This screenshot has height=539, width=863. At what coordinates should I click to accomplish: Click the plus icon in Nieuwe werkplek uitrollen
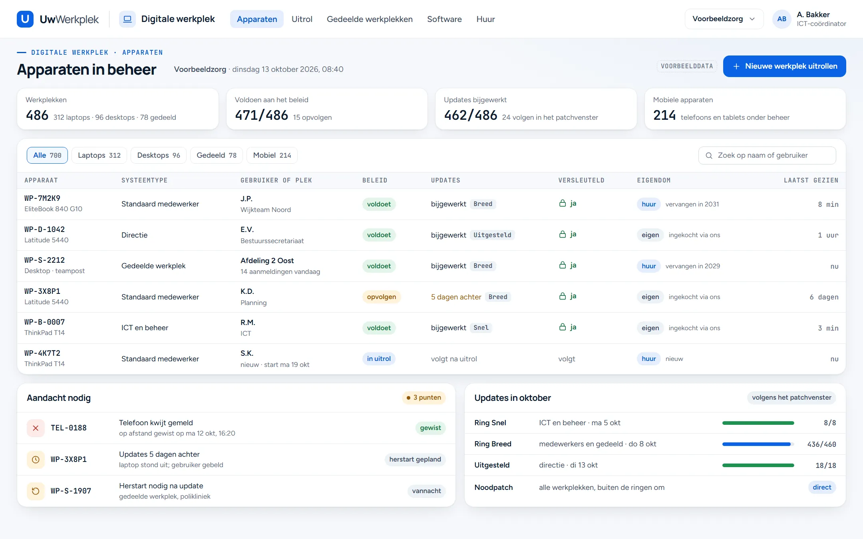coord(736,66)
